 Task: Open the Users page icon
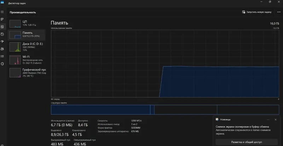[2, 49]
